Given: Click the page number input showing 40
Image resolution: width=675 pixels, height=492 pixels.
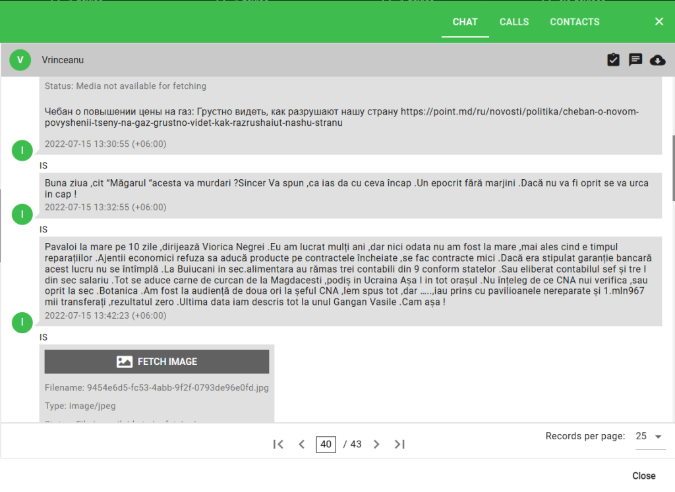Looking at the screenshot, I should pyautogui.click(x=326, y=445).
